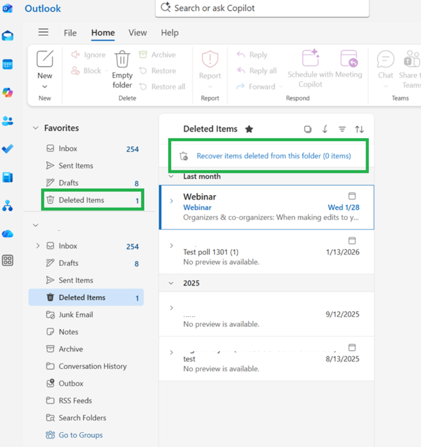Select Deleted Items under Favorites
The height and width of the screenshot is (447, 421).
point(93,200)
